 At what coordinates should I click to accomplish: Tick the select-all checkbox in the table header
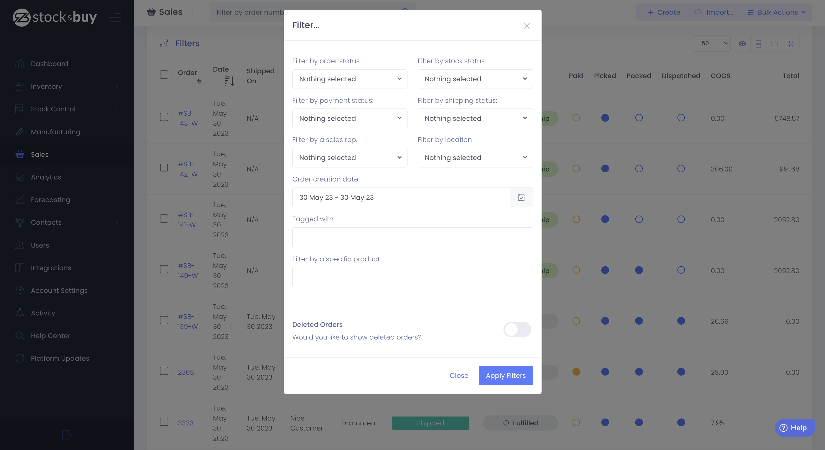tap(164, 74)
